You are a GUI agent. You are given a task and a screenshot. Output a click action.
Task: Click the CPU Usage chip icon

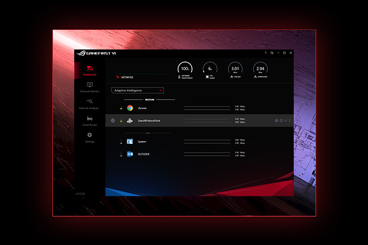click(x=207, y=77)
